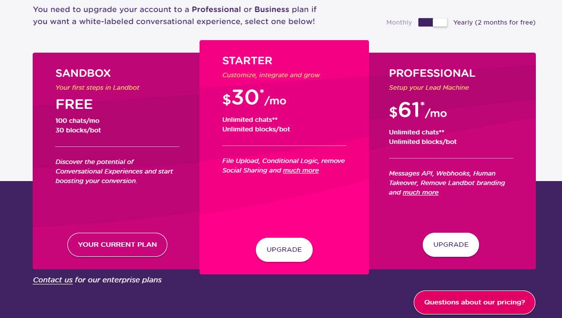Open Professional plan's much more link
The height and width of the screenshot is (318, 562).
tap(420, 193)
